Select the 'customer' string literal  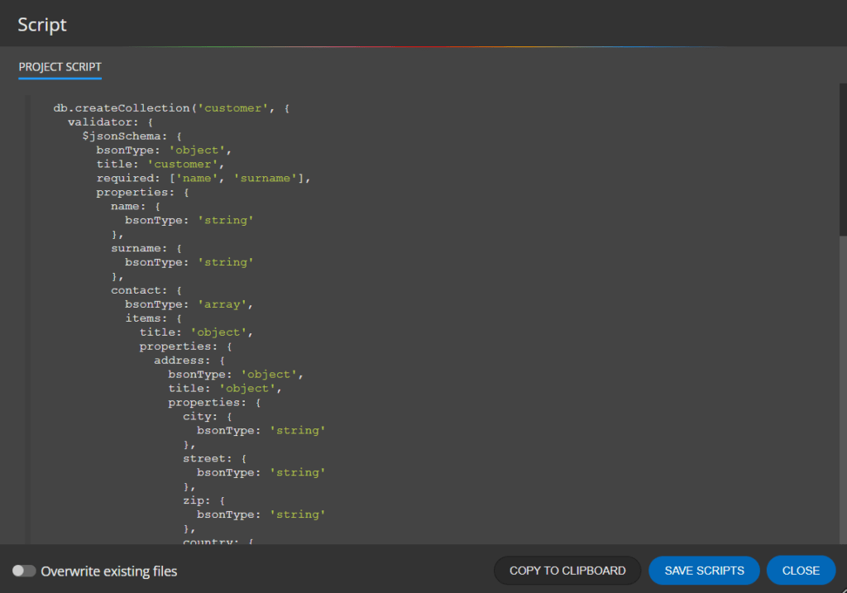(233, 108)
